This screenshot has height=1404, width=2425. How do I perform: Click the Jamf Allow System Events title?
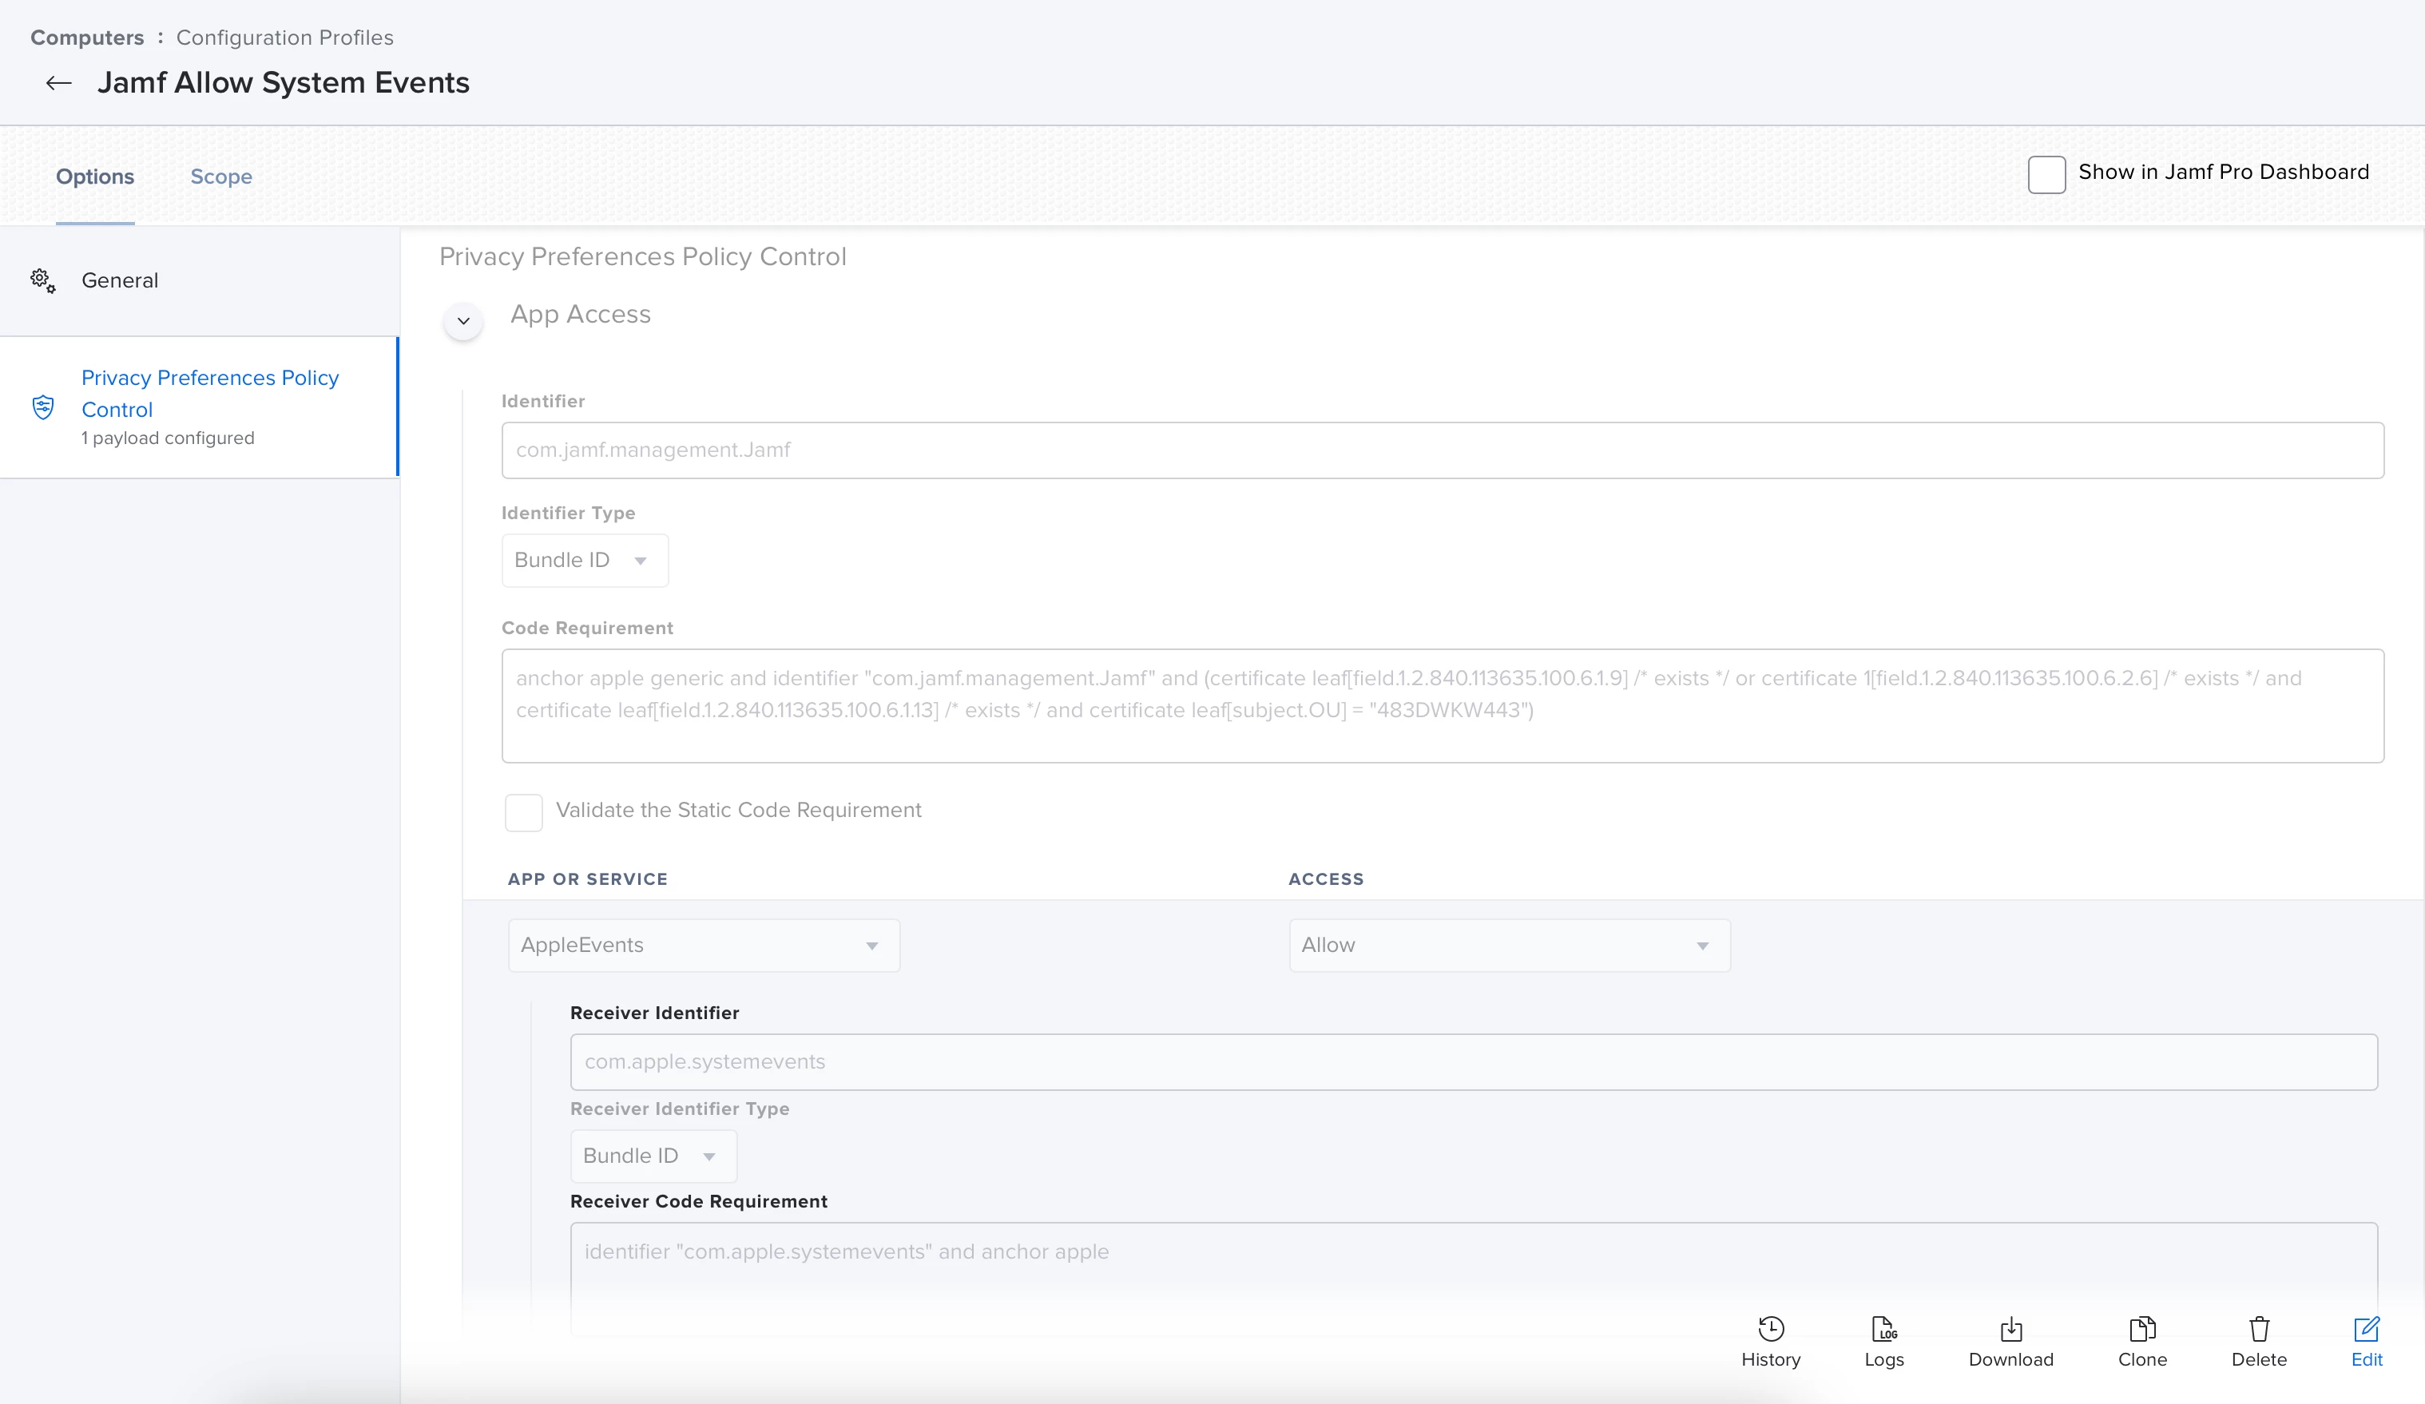283,83
